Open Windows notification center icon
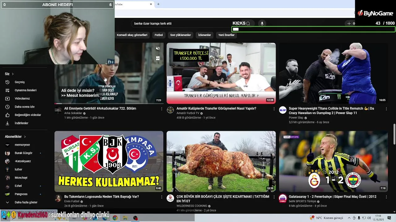The width and height of the screenshot is (396, 222). coord(389,218)
